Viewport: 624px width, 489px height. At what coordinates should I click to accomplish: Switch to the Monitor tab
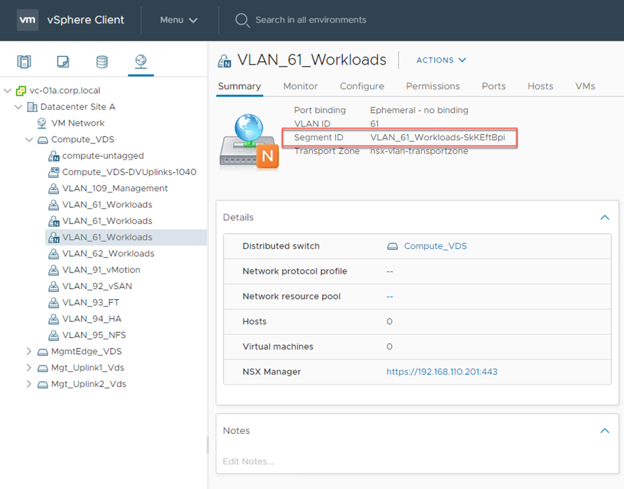(x=300, y=86)
